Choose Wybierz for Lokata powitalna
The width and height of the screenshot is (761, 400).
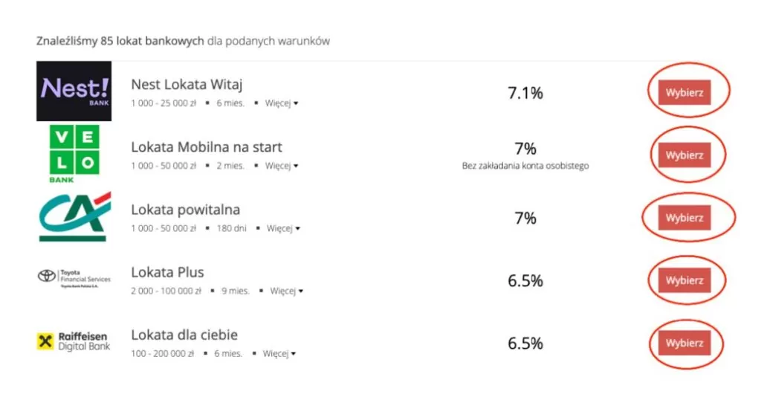684,218
